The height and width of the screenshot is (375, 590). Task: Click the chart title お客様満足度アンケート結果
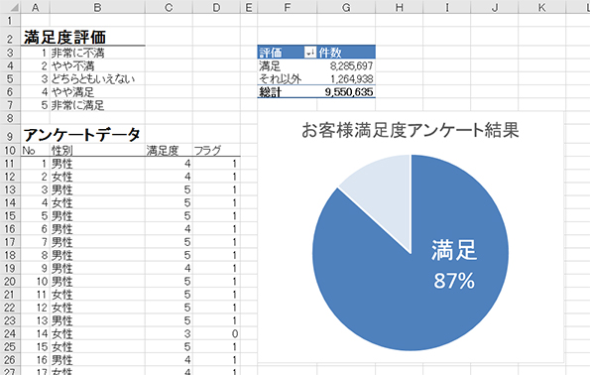(x=411, y=130)
